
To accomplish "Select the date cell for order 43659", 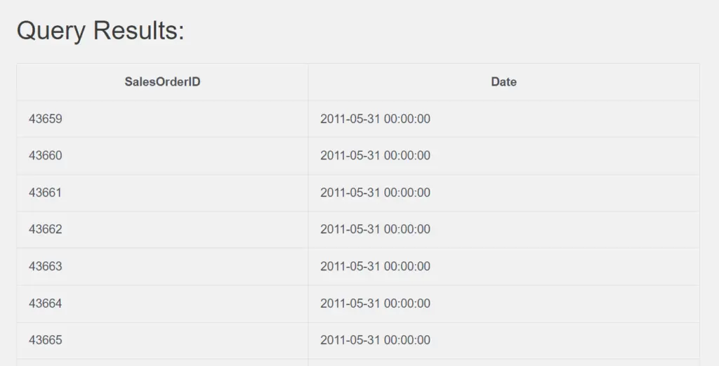I will click(x=503, y=119).
